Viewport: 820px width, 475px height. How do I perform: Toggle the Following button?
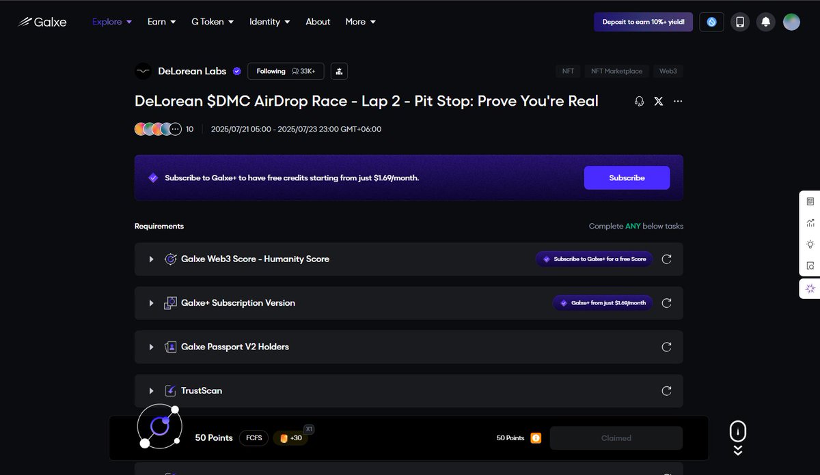pyautogui.click(x=286, y=71)
